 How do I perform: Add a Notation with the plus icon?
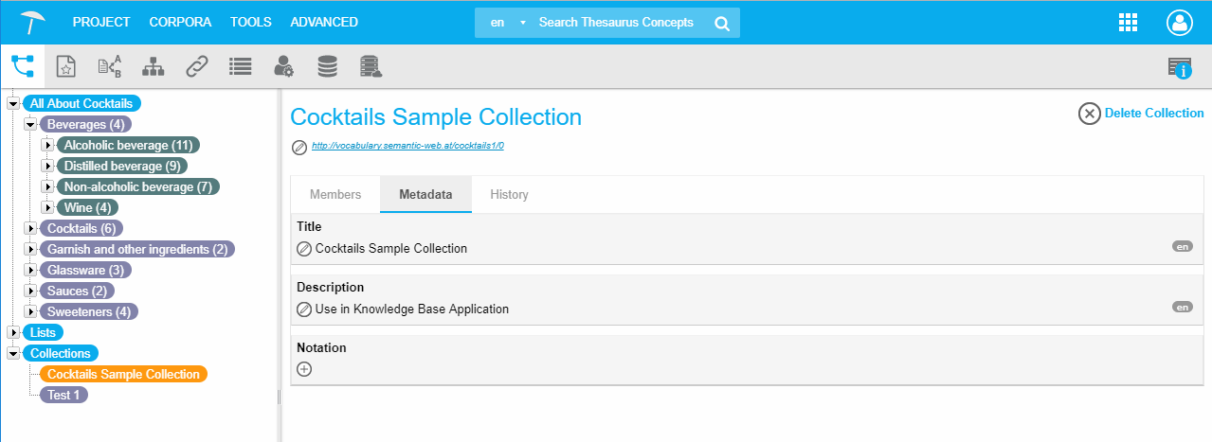[x=304, y=369]
